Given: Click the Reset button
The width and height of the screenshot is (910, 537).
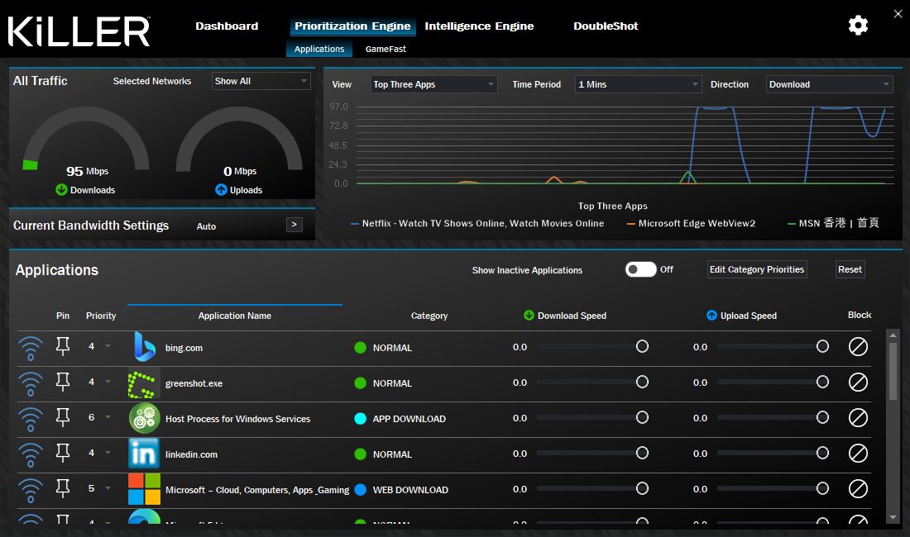Looking at the screenshot, I should click(850, 269).
